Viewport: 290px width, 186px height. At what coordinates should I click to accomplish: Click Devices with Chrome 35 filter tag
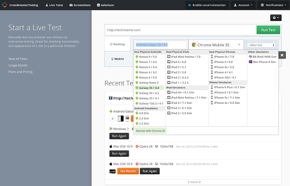coord(150,131)
